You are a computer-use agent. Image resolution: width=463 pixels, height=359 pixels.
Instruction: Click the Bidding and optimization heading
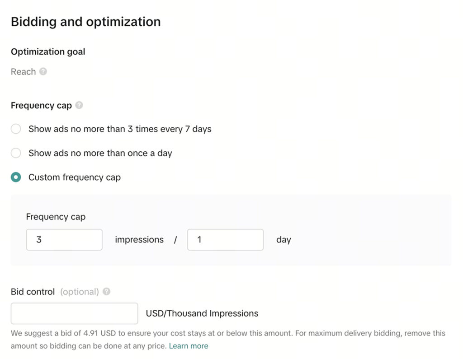(85, 22)
